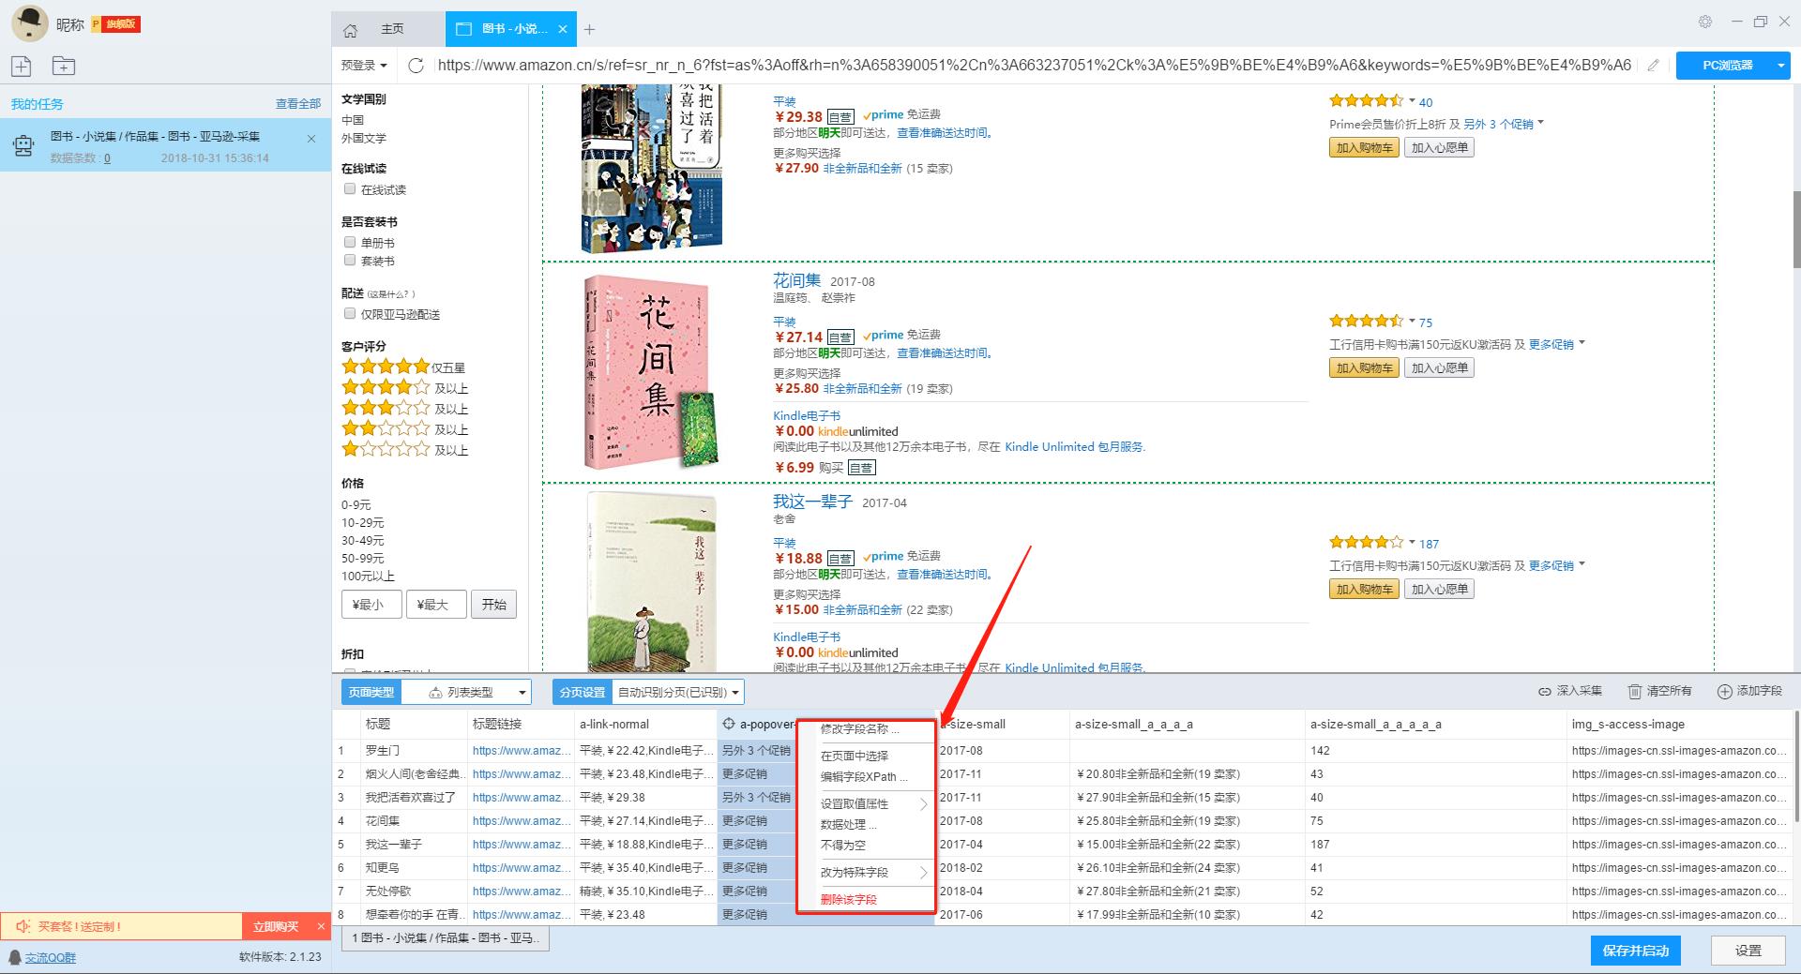Click the home icon on 主页 tab

(x=351, y=30)
